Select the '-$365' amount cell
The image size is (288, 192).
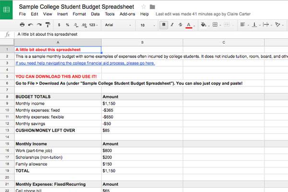point(142,110)
